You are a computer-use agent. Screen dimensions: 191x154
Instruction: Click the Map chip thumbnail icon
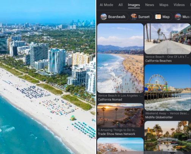[x=158, y=17]
